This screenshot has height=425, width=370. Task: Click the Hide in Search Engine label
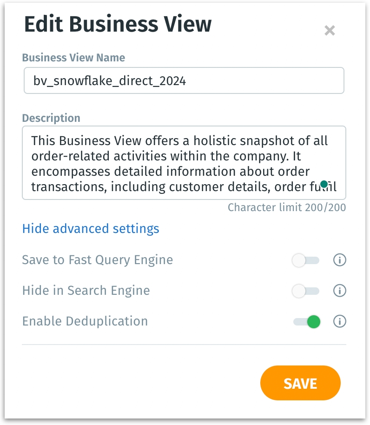coord(86,290)
